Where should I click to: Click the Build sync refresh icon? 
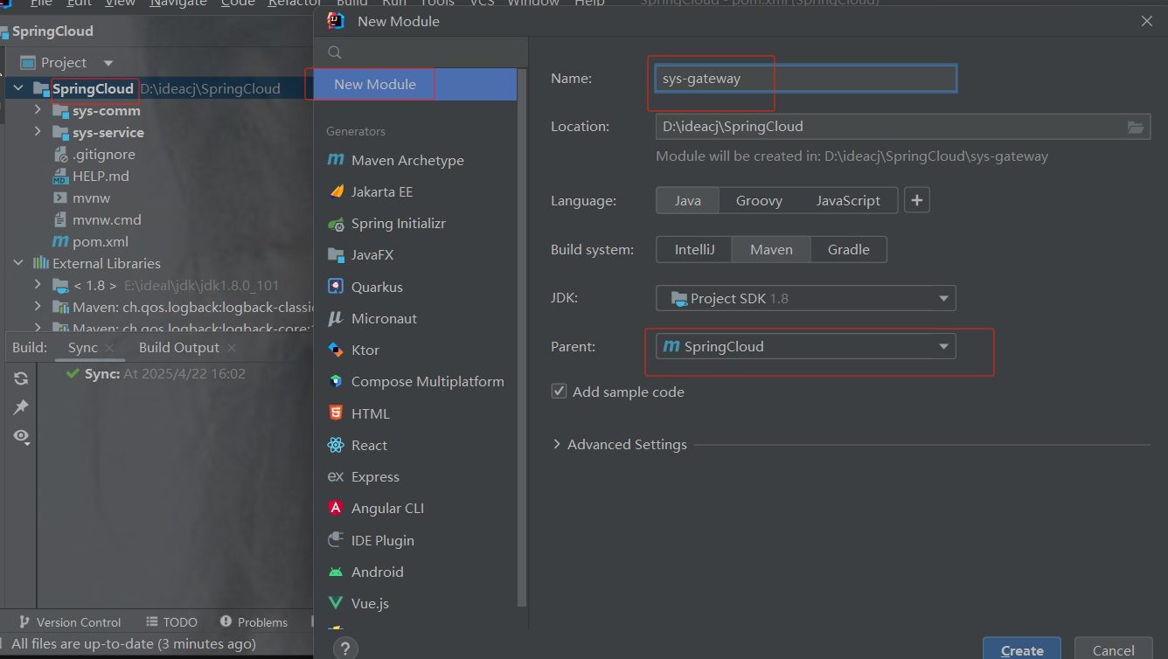tap(21, 378)
